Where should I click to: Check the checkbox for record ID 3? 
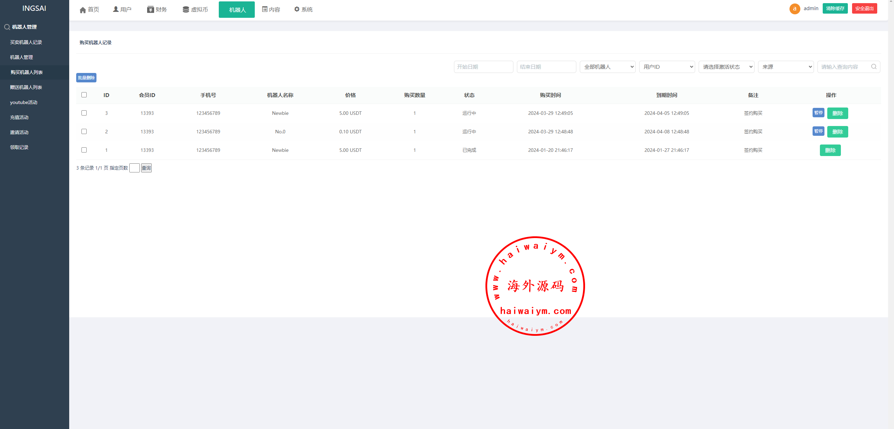[84, 113]
